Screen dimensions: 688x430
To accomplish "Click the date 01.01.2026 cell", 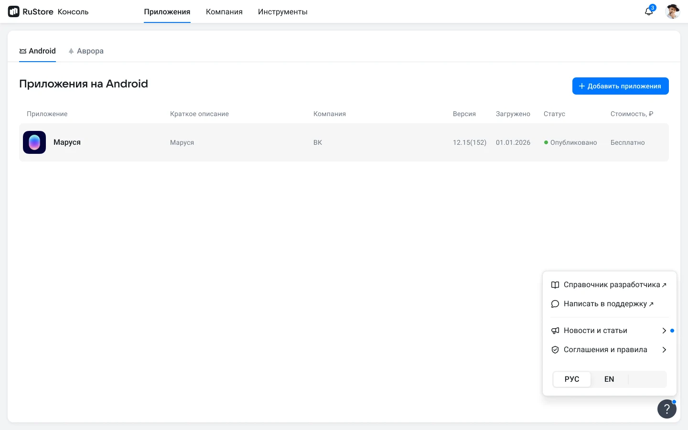I will coord(513,142).
